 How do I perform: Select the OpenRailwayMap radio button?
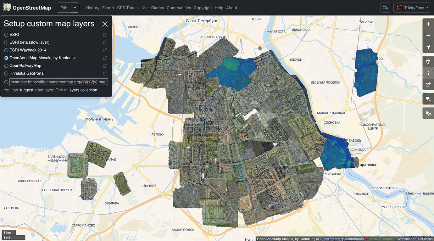pyautogui.click(x=6, y=66)
